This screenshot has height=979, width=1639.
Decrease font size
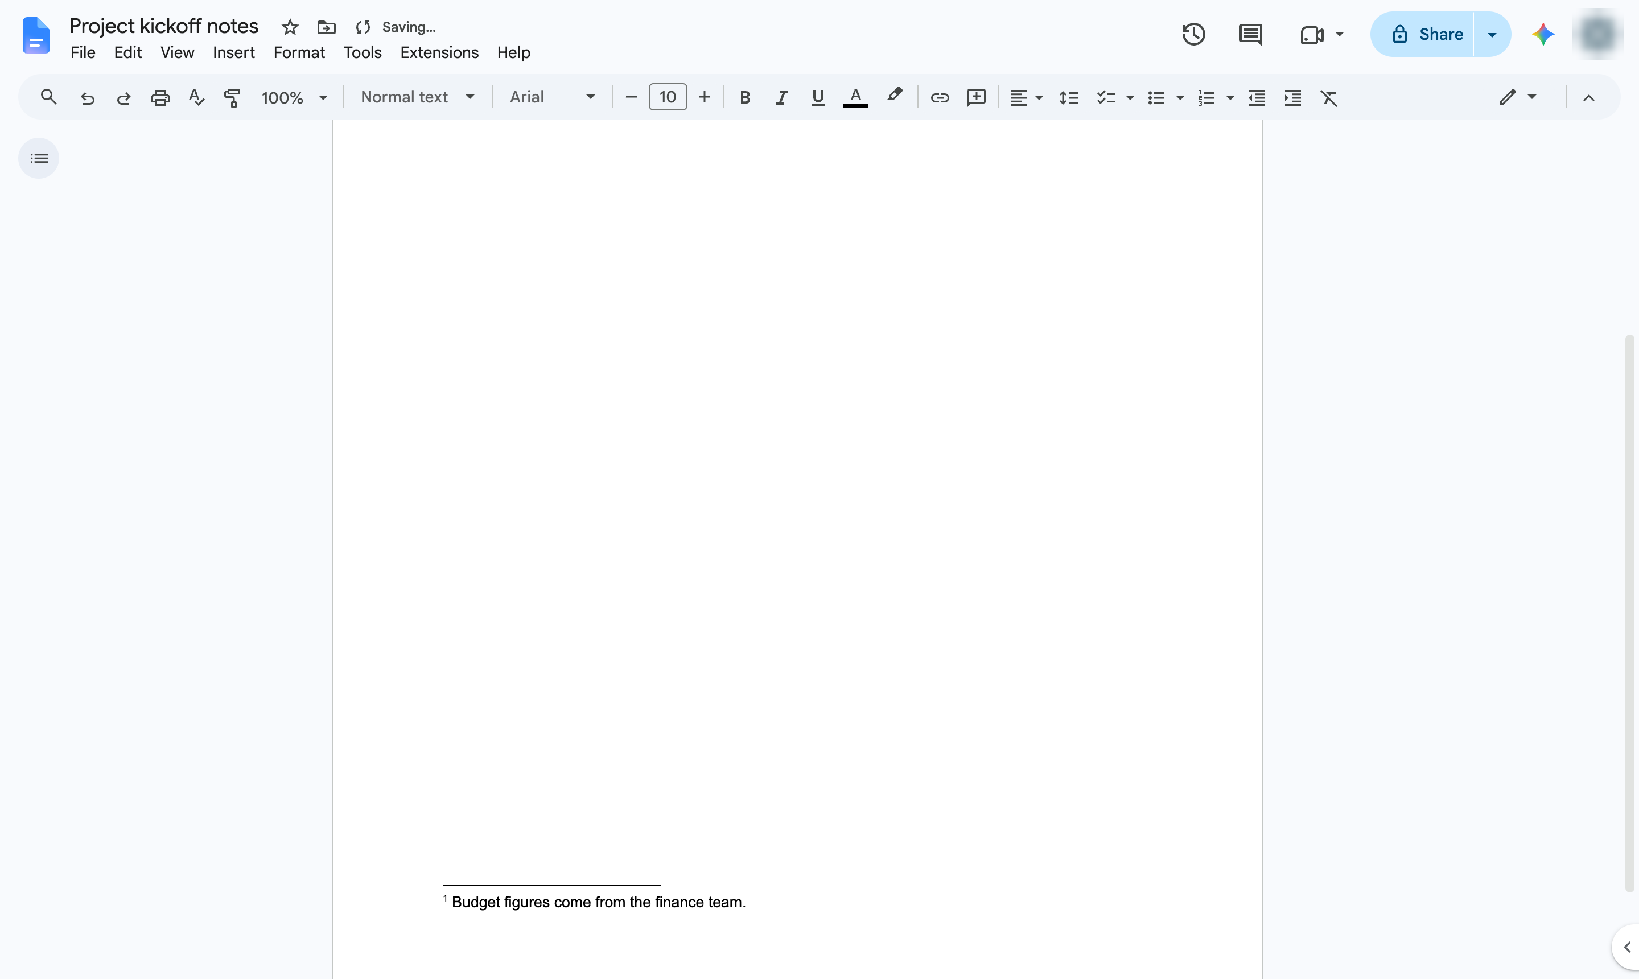point(631,98)
